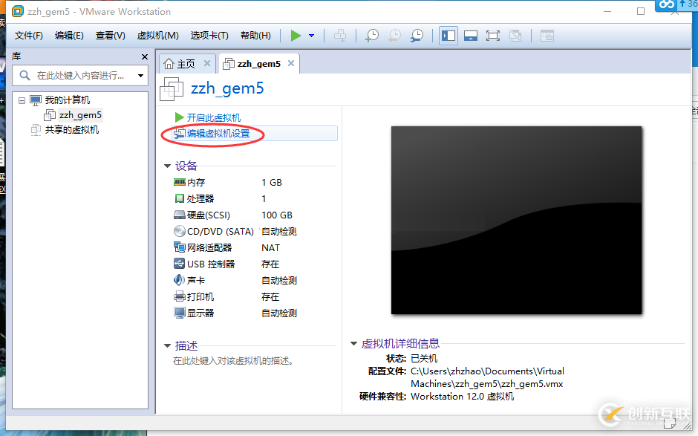Collapse the 设备 section header
This screenshot has height=436, width=698.
coord(168,166)
